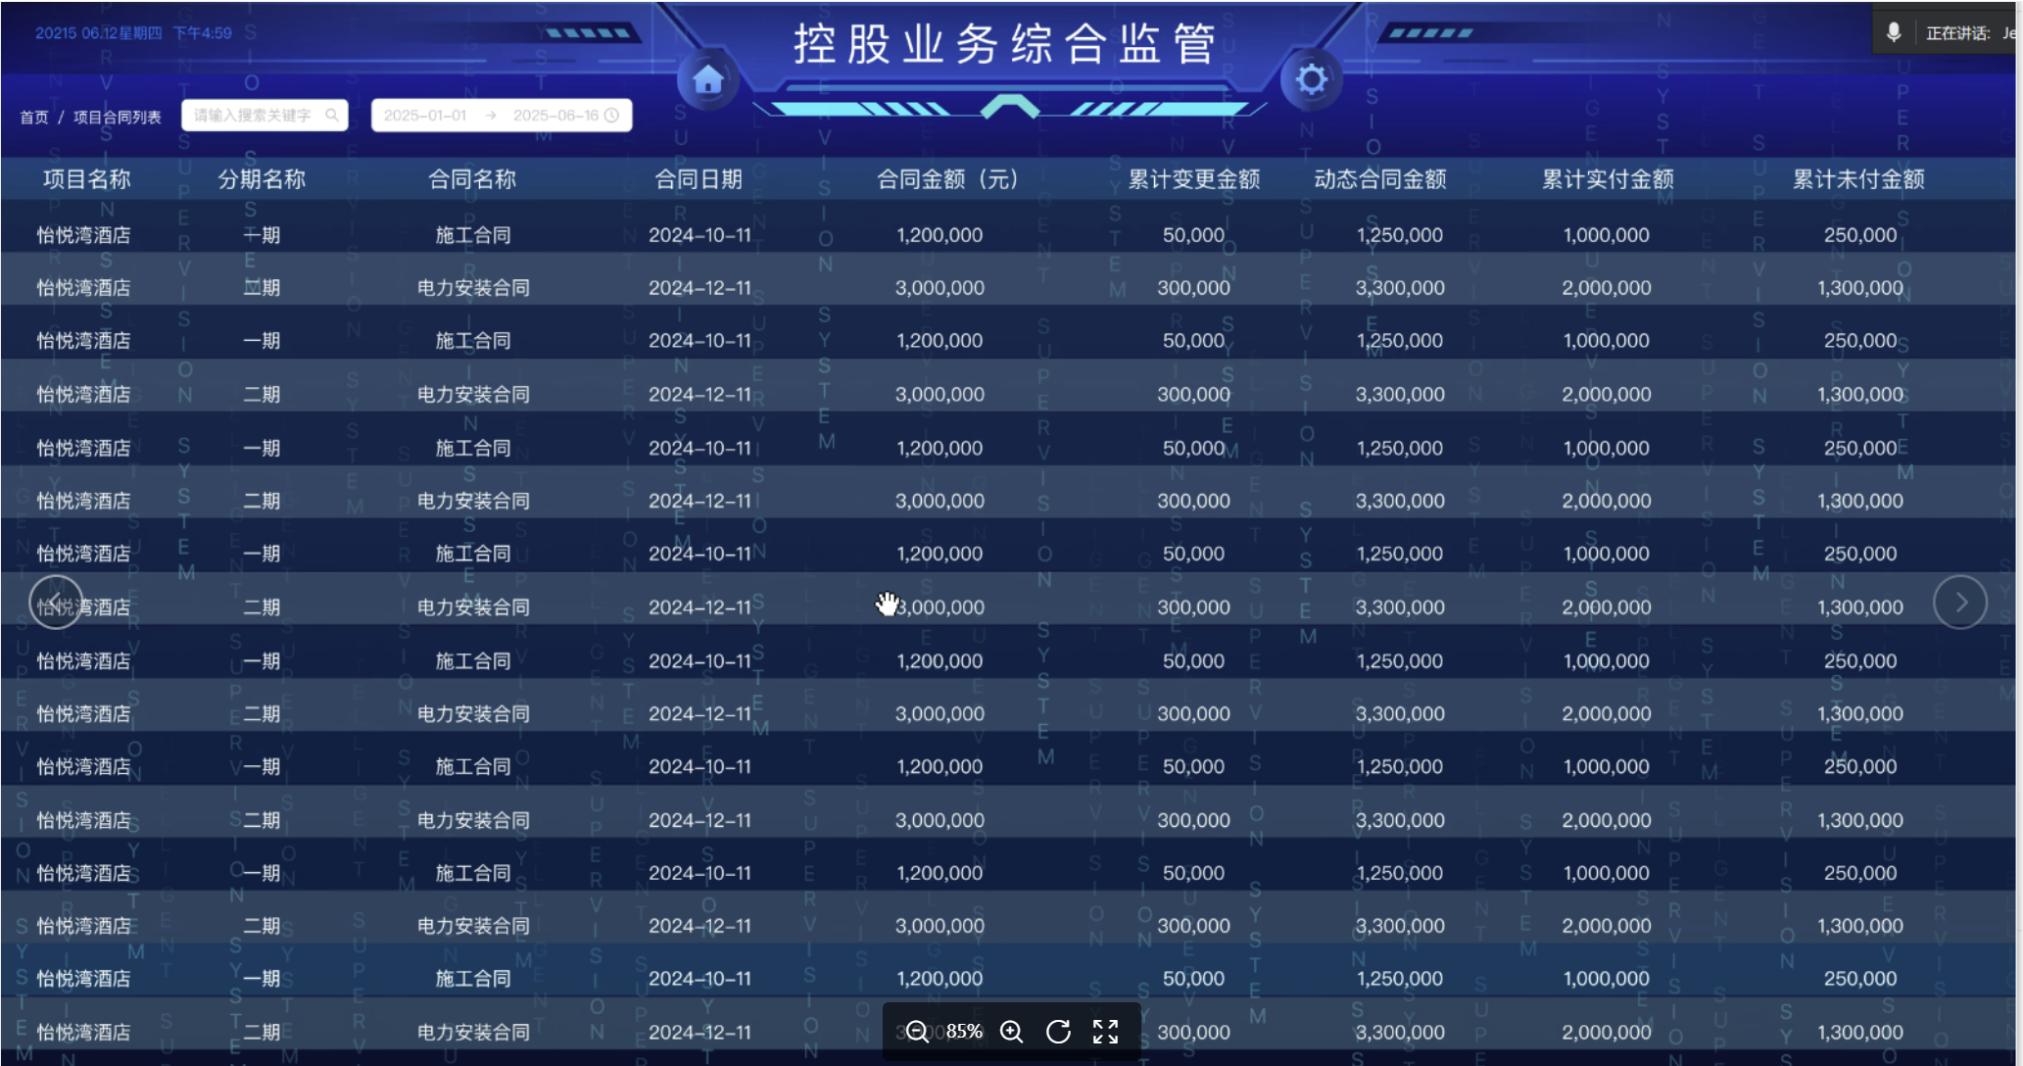Click the rotate refresh icon
2023x1066 pixels.
point(1058,1031)
